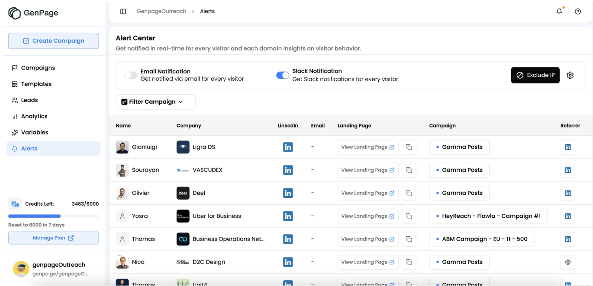This screenshot has height=286, width=593.
Task: Click the VASCUDEX company name
Action: click(x=207, y=170)
